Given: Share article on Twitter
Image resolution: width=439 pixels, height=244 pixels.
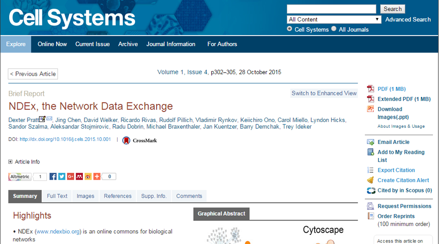Looking at the screenshot, I should tap(62, 177).
